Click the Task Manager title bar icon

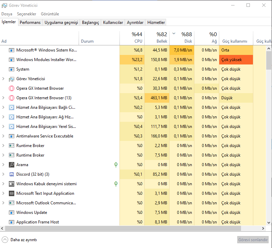[4, 5]
